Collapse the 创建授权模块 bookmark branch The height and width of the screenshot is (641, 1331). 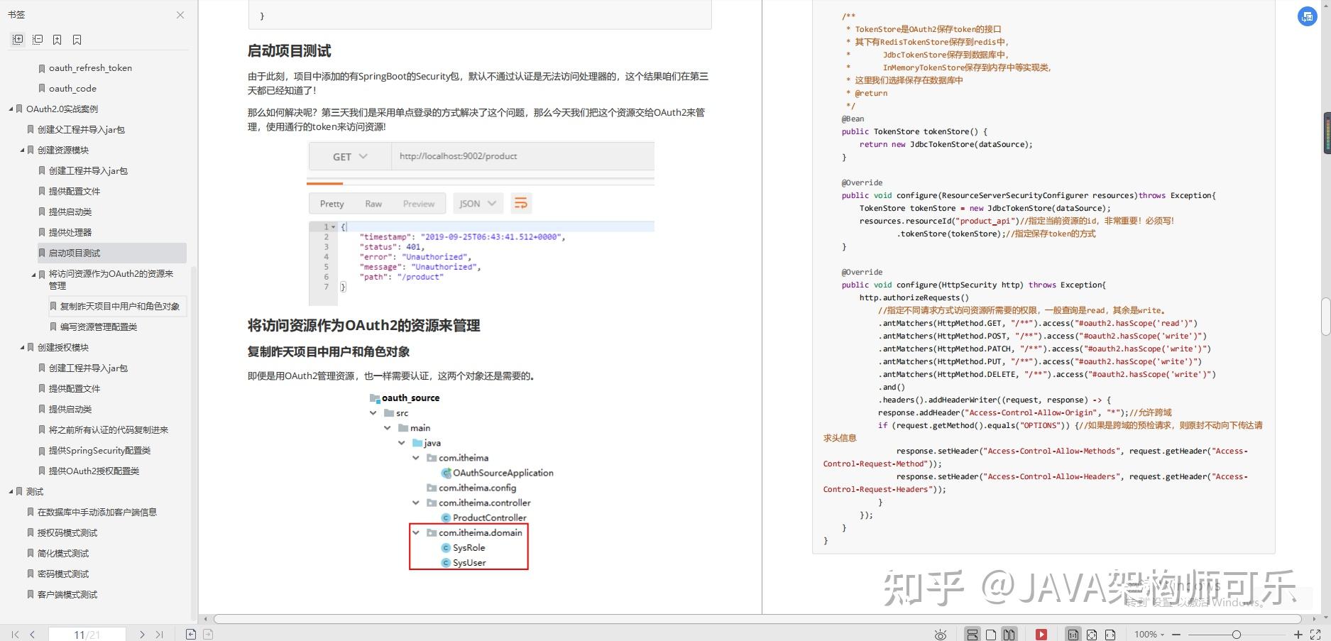(22, 348)
